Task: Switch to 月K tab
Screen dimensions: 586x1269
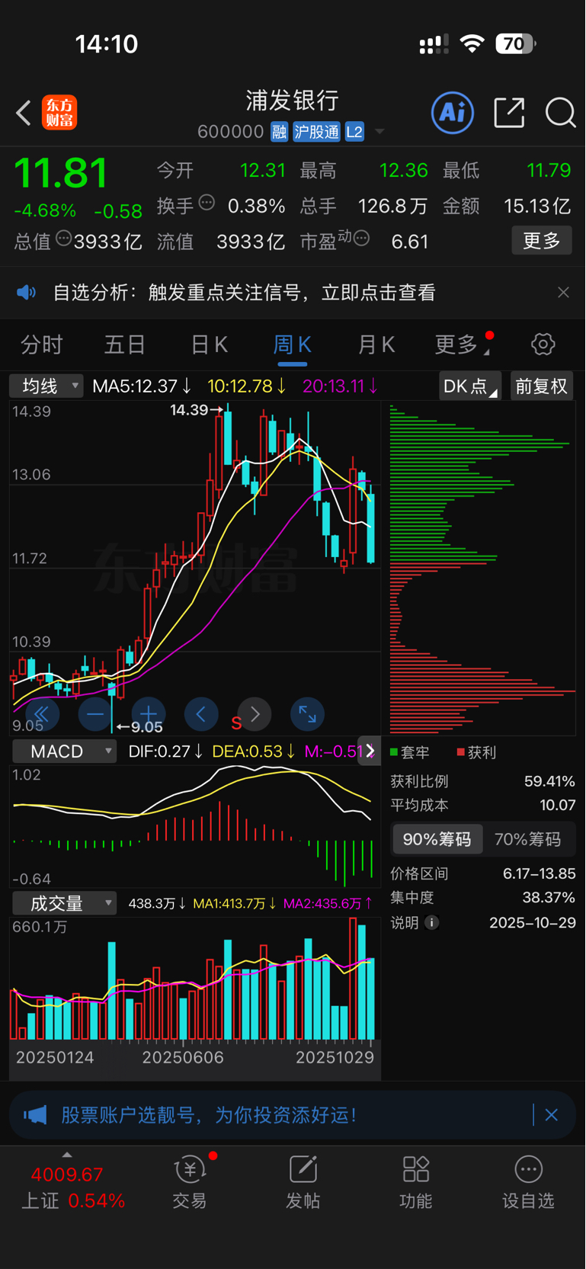Action: click(x=376, y=344)
